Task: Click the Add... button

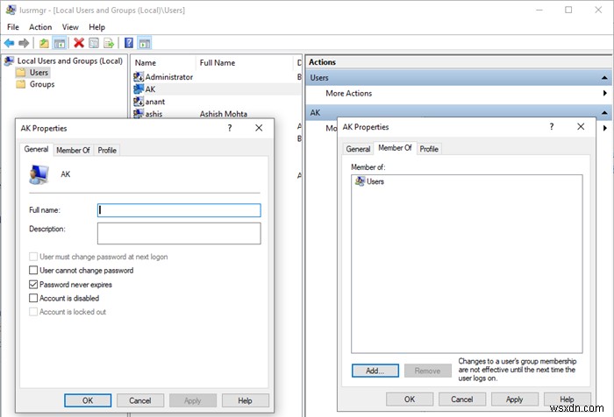Action: tap(375, 371)
